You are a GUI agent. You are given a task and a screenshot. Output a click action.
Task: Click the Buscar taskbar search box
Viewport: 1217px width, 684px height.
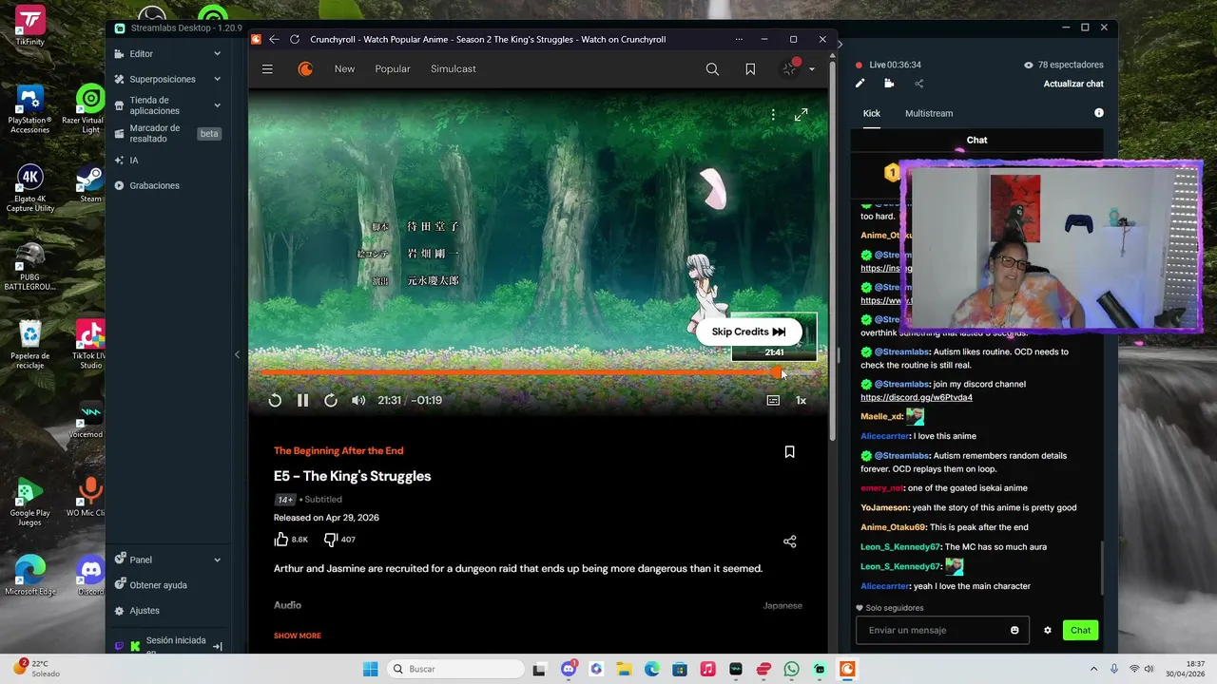pyautogui.click(x=454, y=669)
